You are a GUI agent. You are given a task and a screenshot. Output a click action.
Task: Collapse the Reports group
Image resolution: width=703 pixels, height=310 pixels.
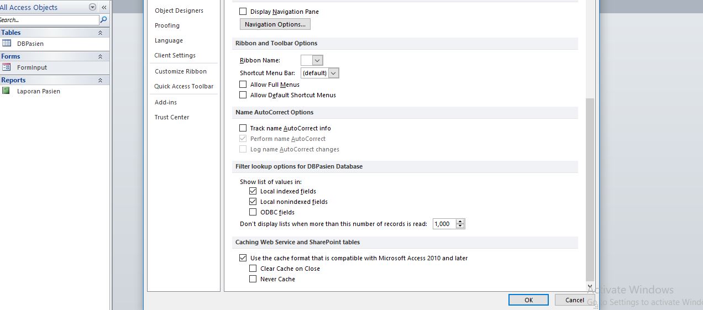(x=101, y=80)
